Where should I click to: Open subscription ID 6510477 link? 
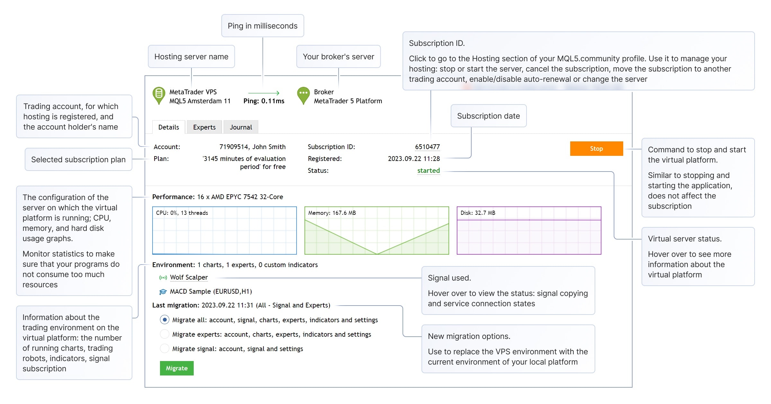428,147
